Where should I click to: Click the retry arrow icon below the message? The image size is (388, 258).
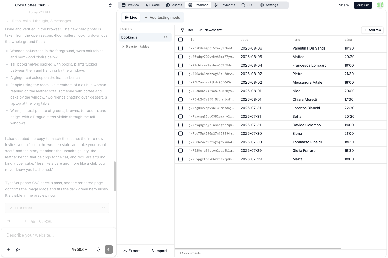[25, 221]
